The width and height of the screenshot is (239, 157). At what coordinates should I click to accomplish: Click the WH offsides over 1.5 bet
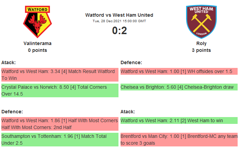179,72
